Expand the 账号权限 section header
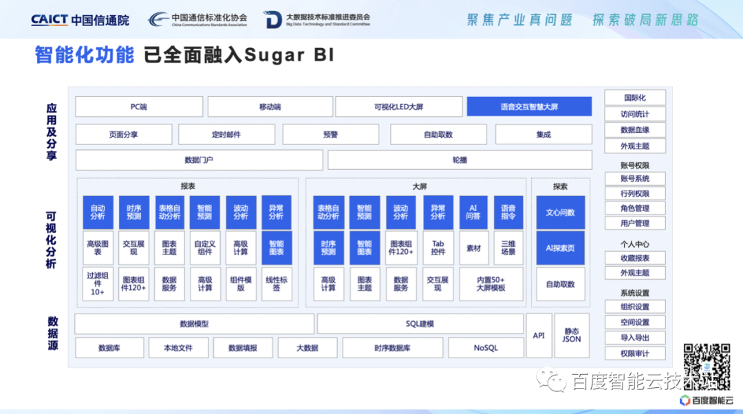The height and width of the screenshot is (414, 743). pyautogui.click(x=634, y=164)
